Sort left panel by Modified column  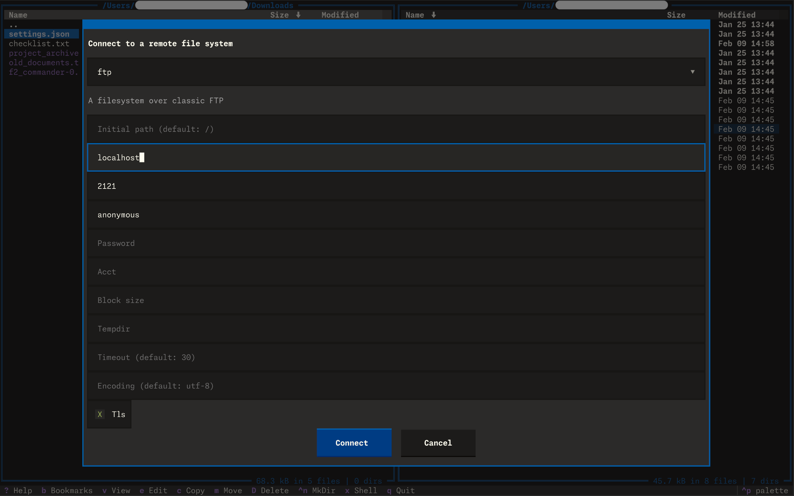340,15
